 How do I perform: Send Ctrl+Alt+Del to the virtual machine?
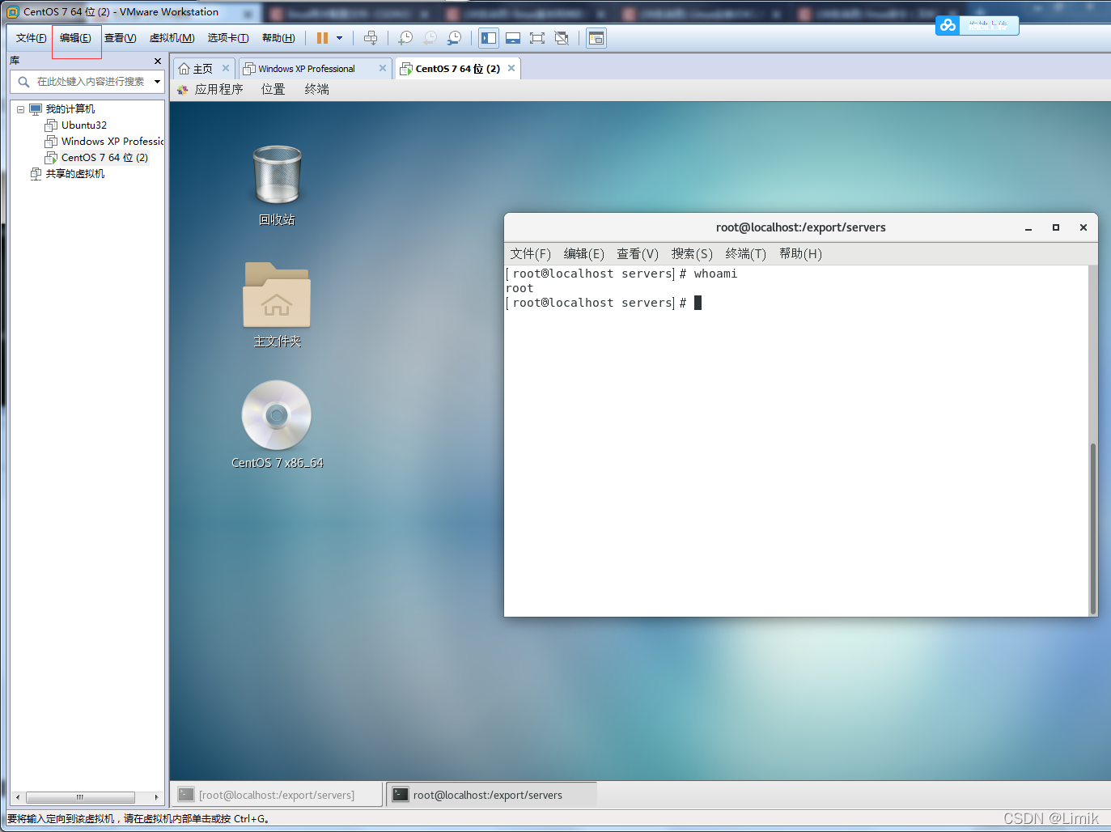pyautogui.click(x=371, y=38)
